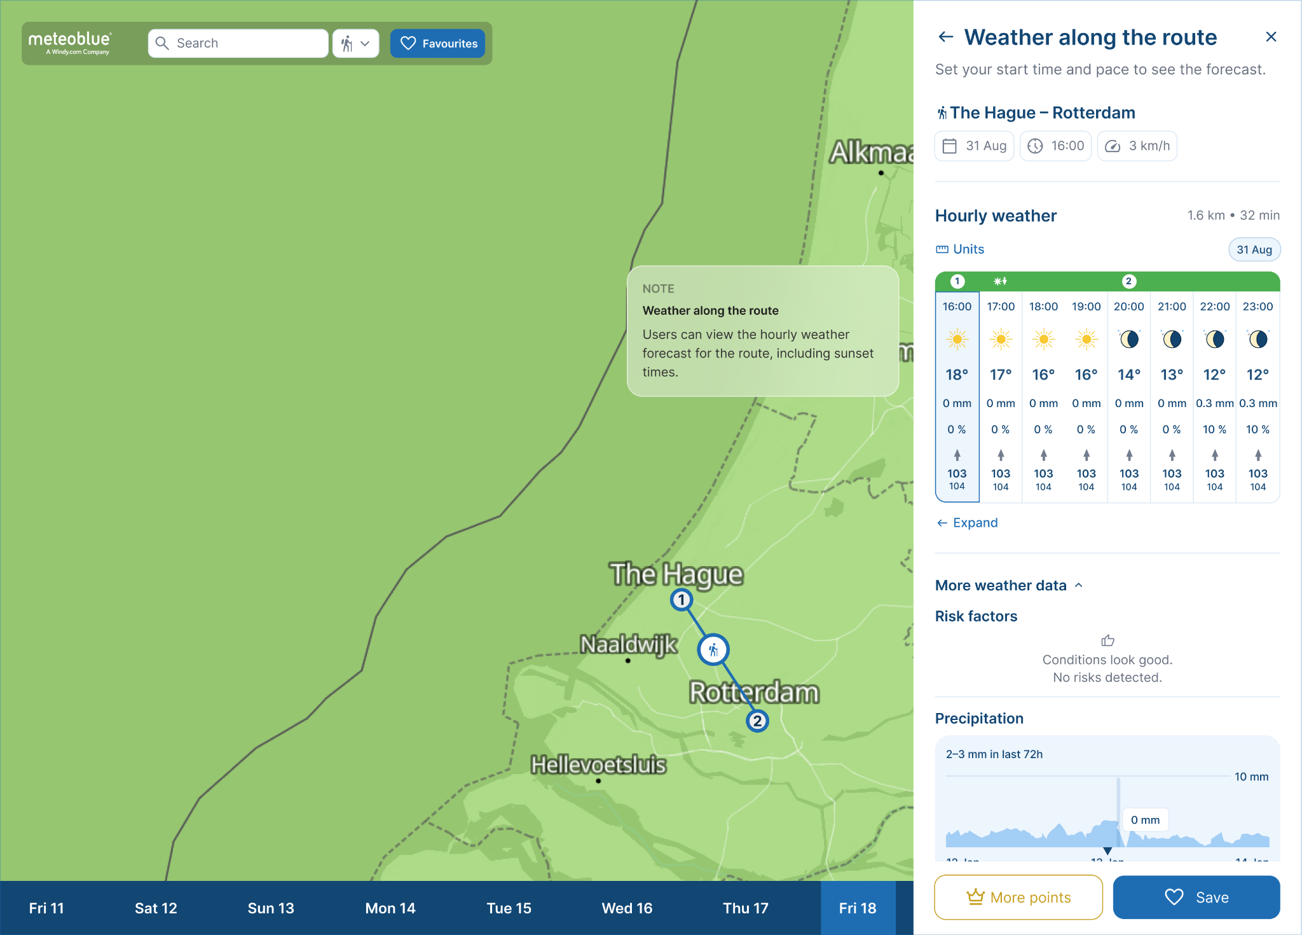Click the calendar icon in date chip

(x=950, y=146)
